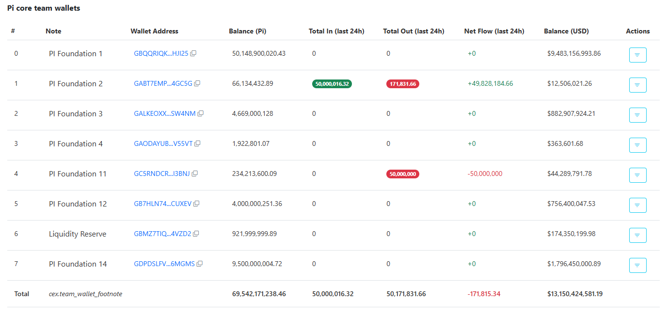Open filter action for PI Foundation 2
This screenshot has width=667, height=317.
(x=637, y=85)
